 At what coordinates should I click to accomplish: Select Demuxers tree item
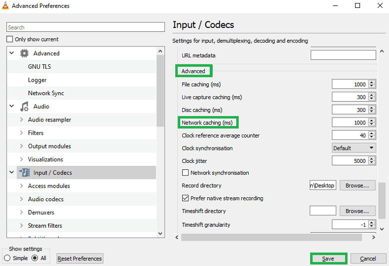click(x=41, y=212)
